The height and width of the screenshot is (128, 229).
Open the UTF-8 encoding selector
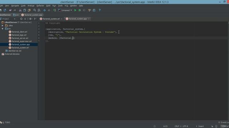pyautogui.click(x=185, y=126)
